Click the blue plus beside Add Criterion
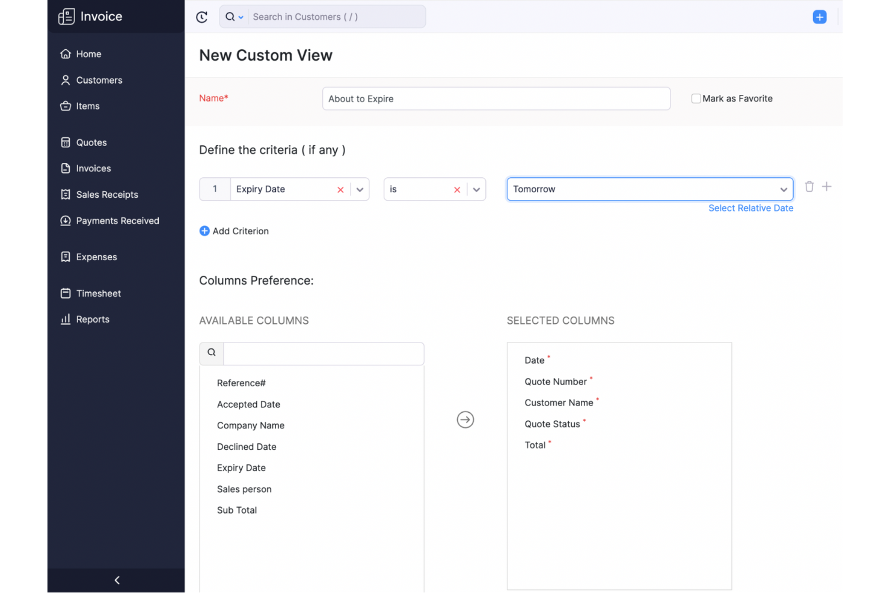The image size is (890, 593). point(204,231)
